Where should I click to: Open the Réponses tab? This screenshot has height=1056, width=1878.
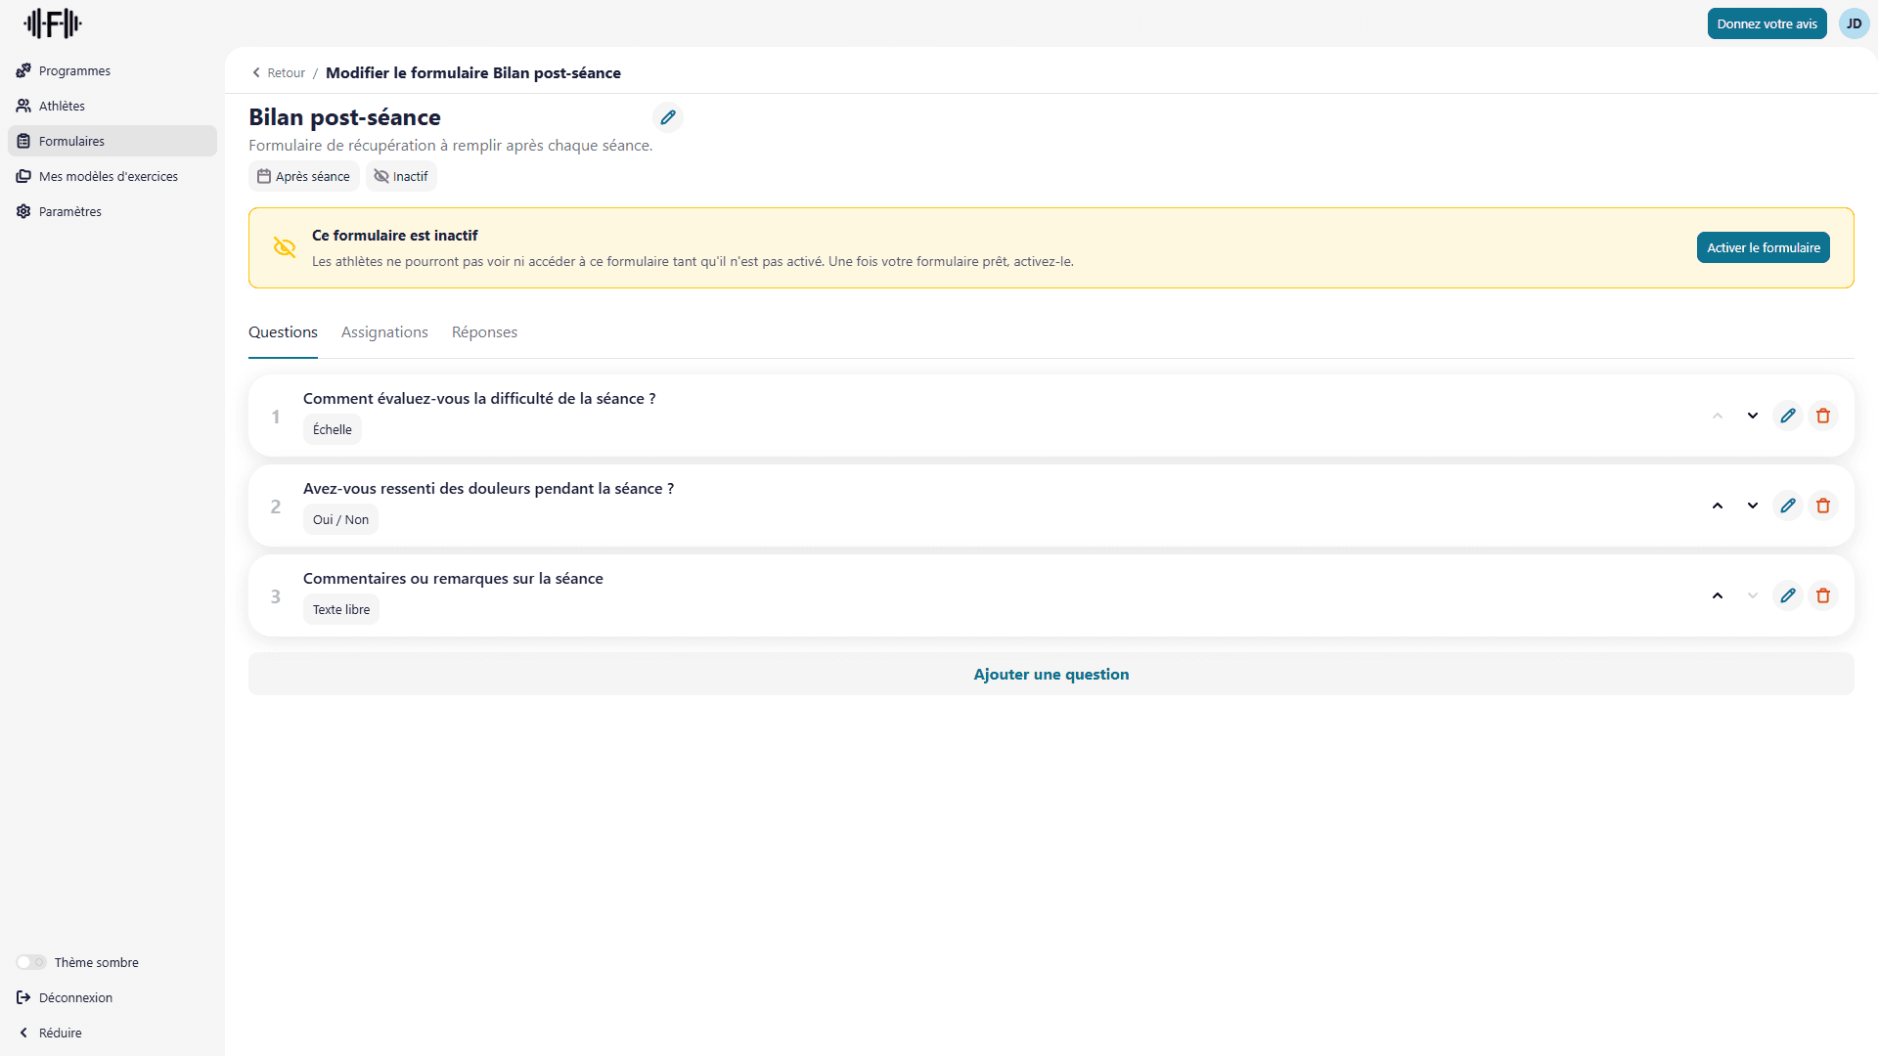click(x=484, y=332)
